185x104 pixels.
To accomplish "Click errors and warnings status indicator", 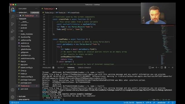I will pos(15,103).
